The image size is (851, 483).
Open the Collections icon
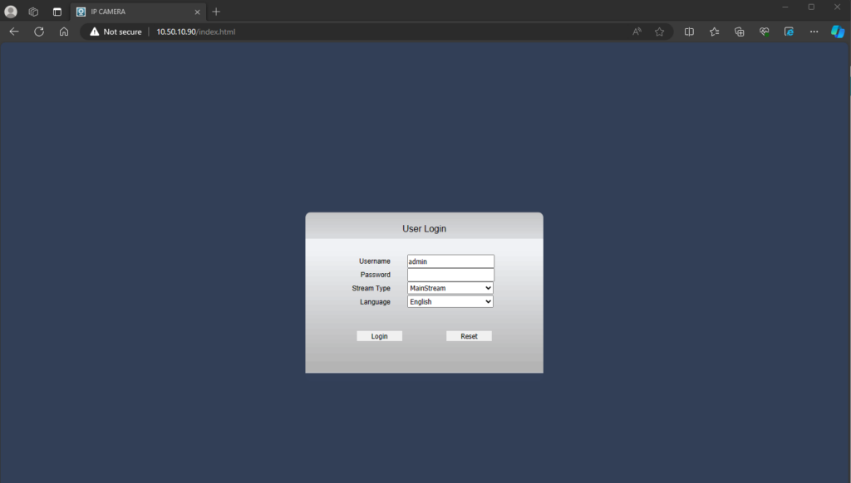pos(739,32)
